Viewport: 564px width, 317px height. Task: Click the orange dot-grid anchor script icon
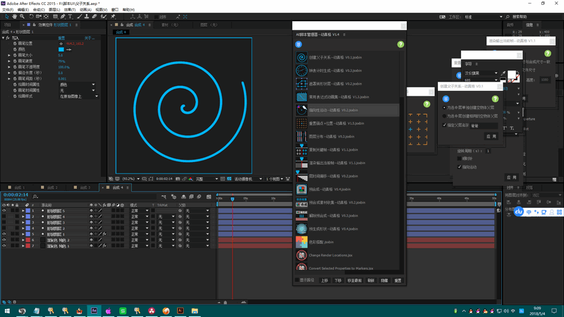[302, 123]
